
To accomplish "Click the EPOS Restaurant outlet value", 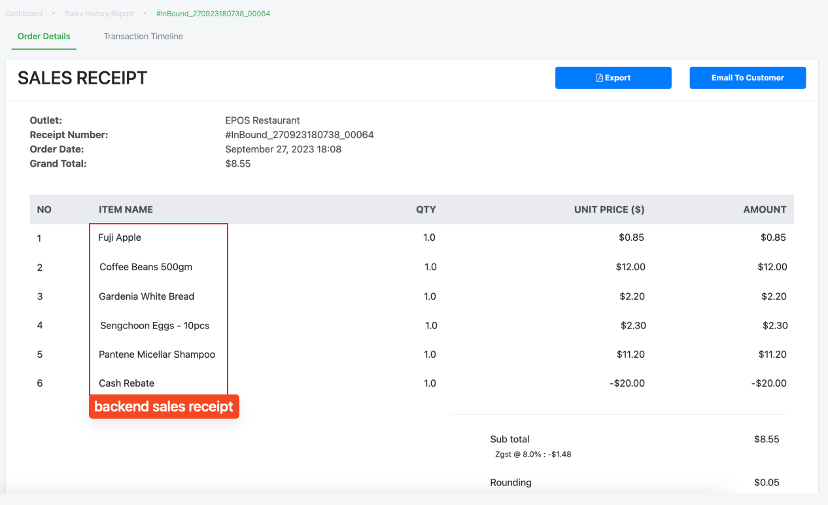I will [x=262, y=120].
